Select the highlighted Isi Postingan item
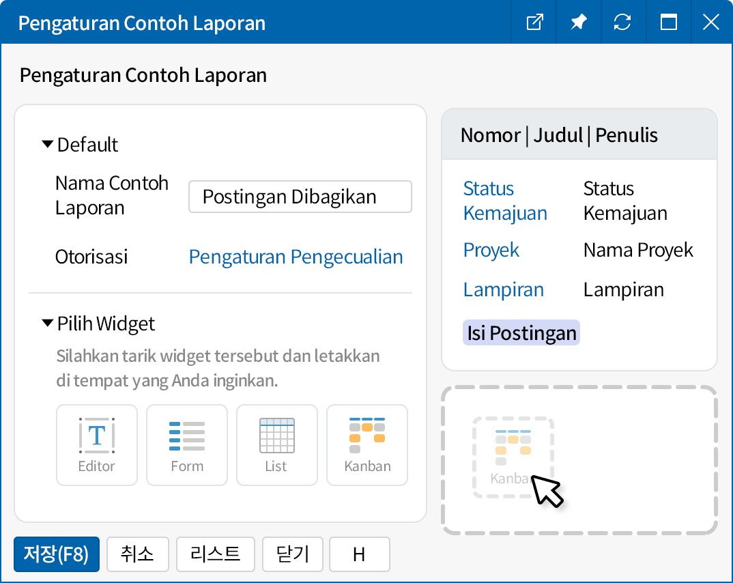 [x=521, y=333]
